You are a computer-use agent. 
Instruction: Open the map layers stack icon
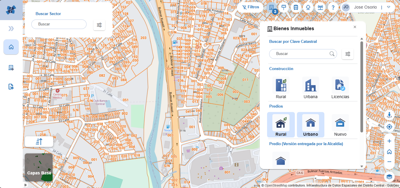389,177
